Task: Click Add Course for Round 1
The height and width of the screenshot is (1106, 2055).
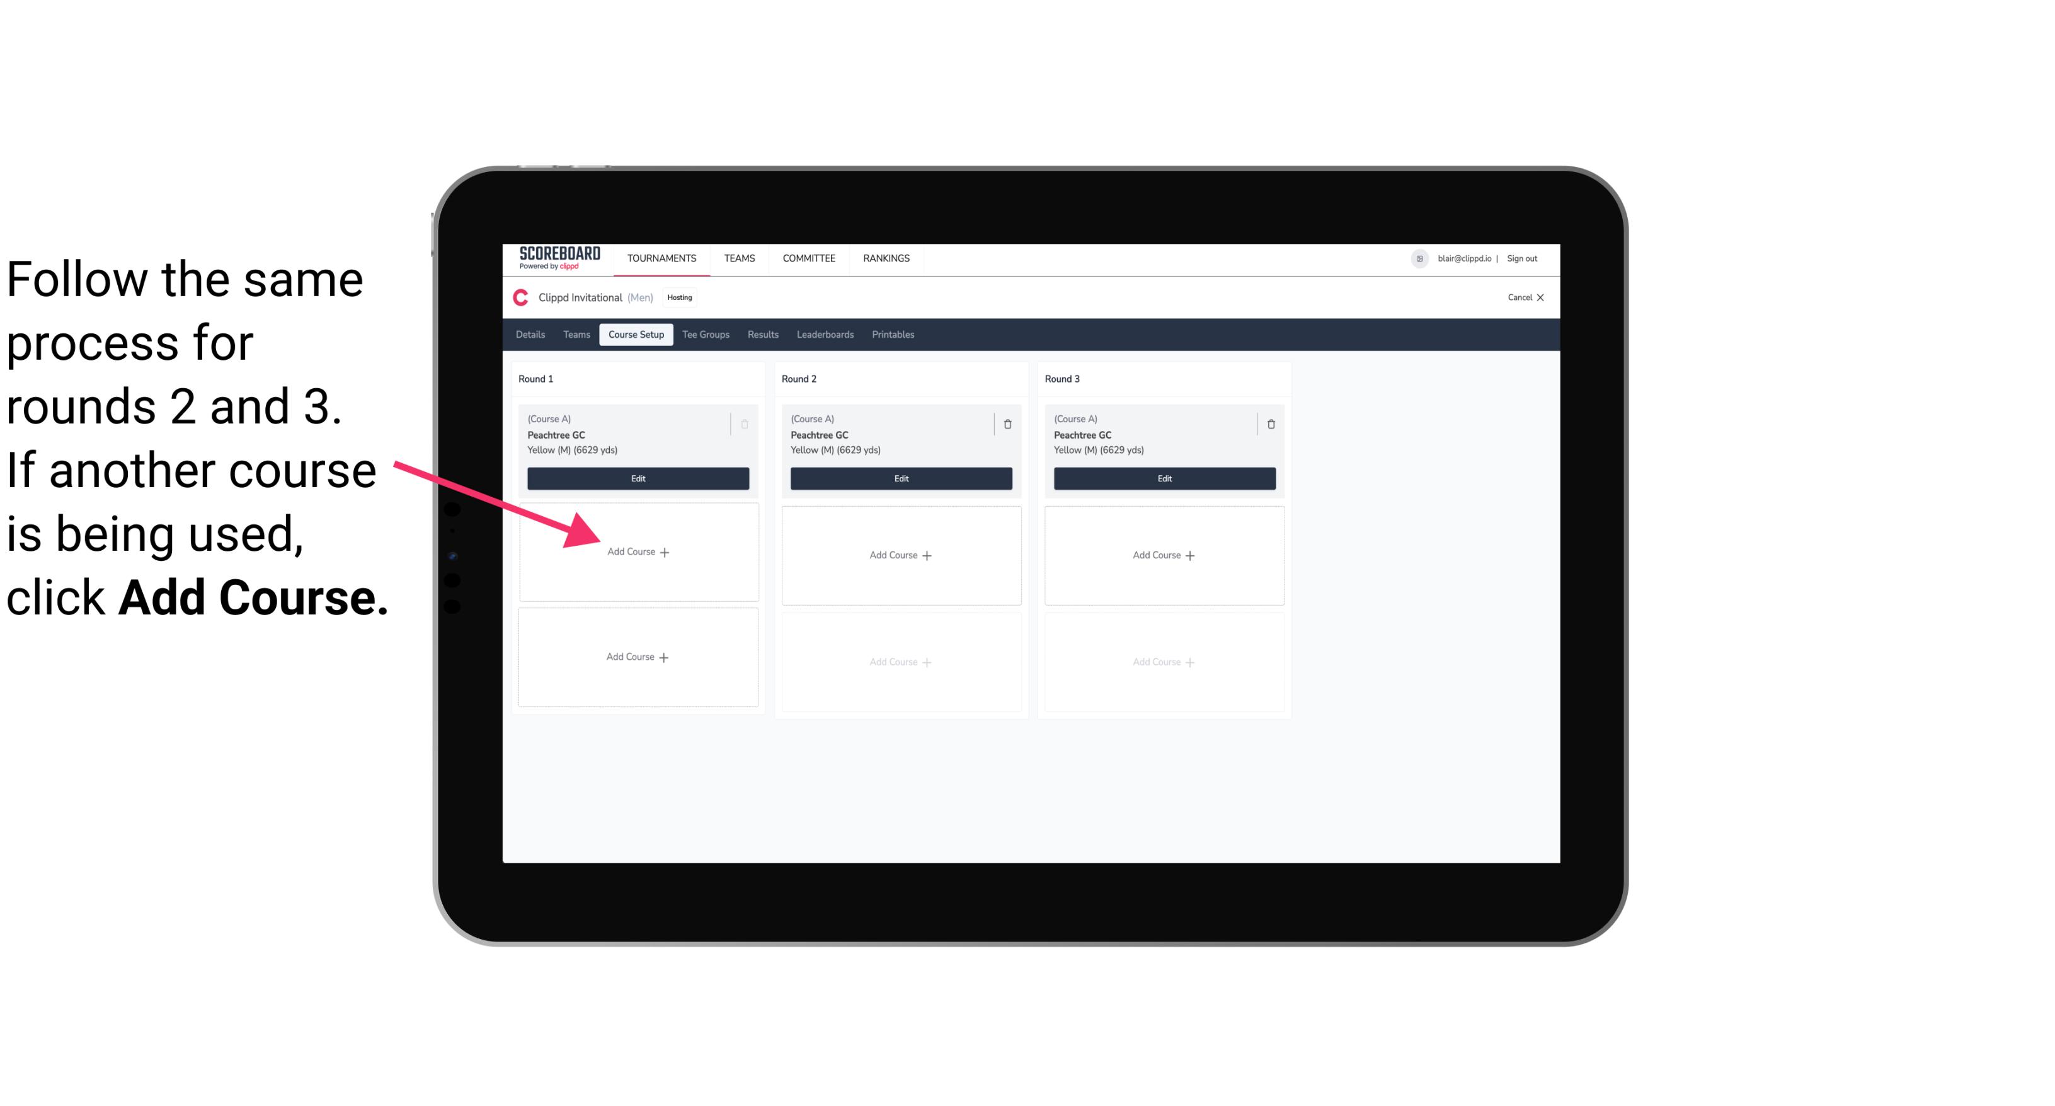Action: (x=637, y=550)
